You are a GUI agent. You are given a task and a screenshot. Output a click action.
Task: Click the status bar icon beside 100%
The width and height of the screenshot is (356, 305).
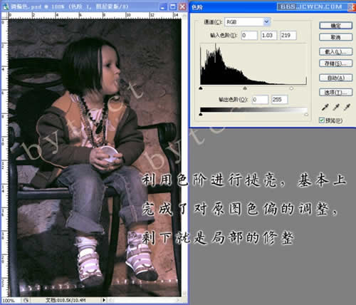(x=26, y=300)
